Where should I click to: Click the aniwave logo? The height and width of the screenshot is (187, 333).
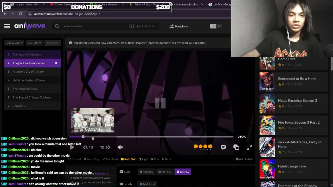[x=30, y=26]
